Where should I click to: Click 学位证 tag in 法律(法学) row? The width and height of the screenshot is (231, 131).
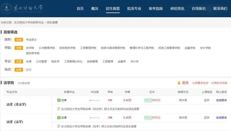point(148,118)
